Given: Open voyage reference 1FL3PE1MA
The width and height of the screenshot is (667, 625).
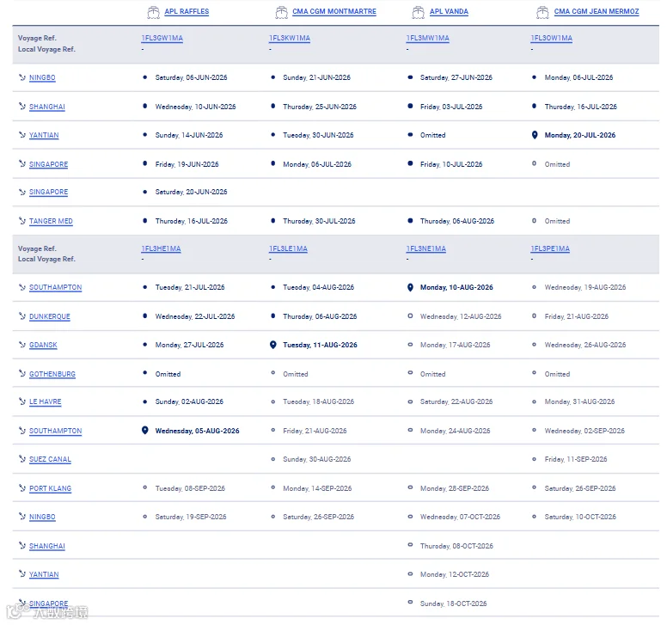Looking at the screenshot, I should tap(550, 248).
